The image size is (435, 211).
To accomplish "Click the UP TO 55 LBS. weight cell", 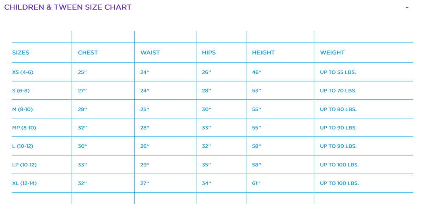I will (338, 72).
